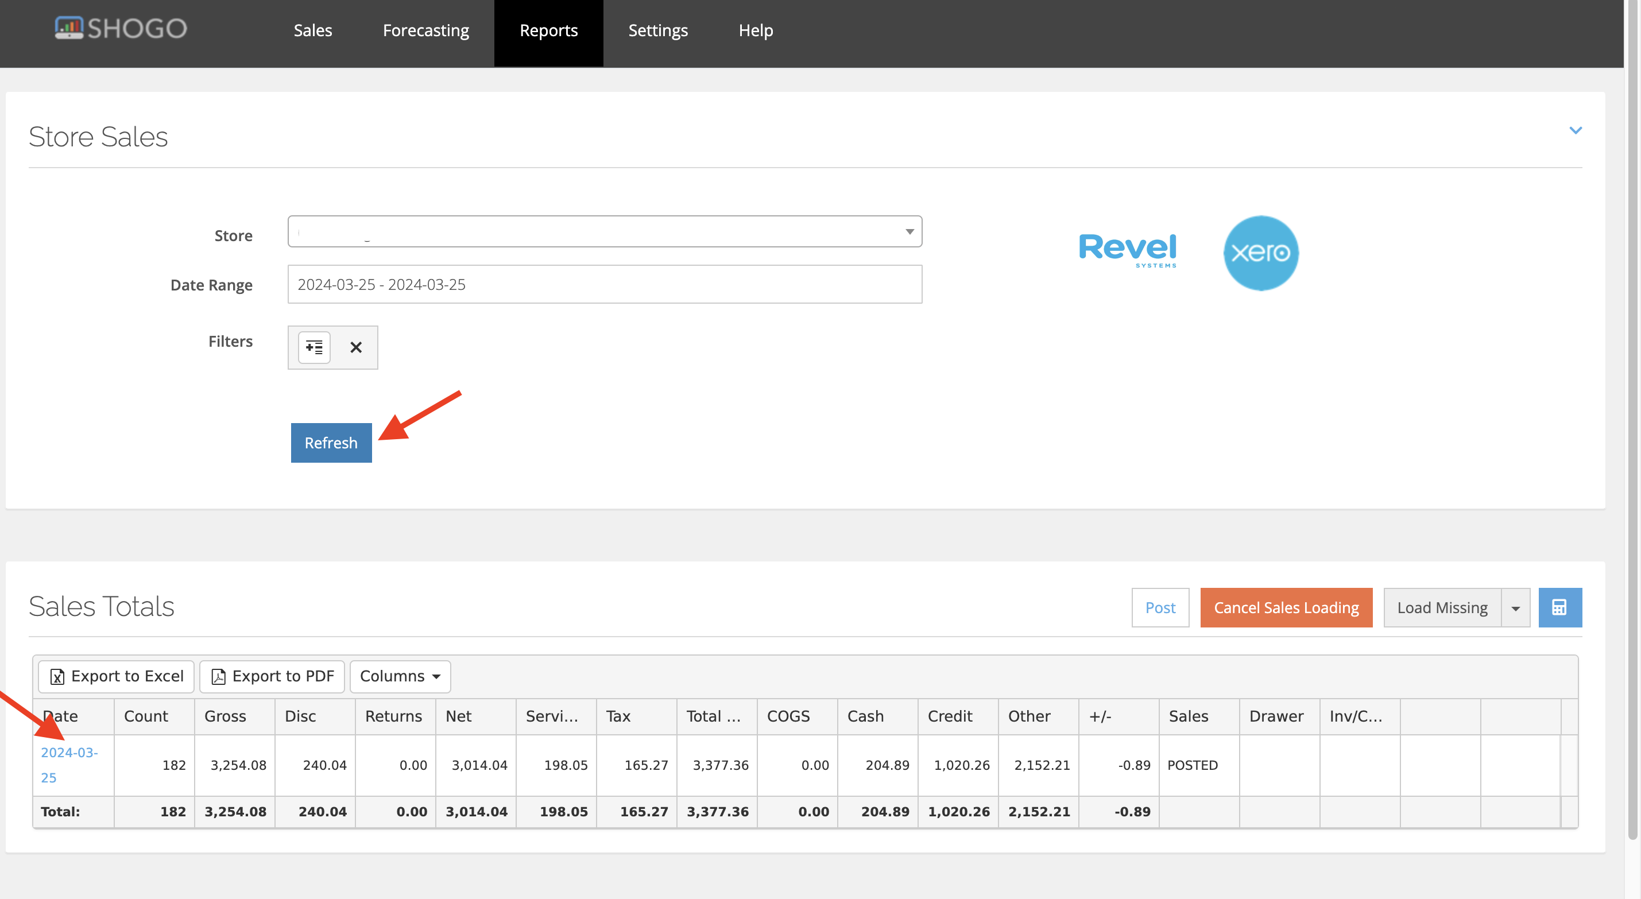Click the Revel Systems logo

[1128, 250]
